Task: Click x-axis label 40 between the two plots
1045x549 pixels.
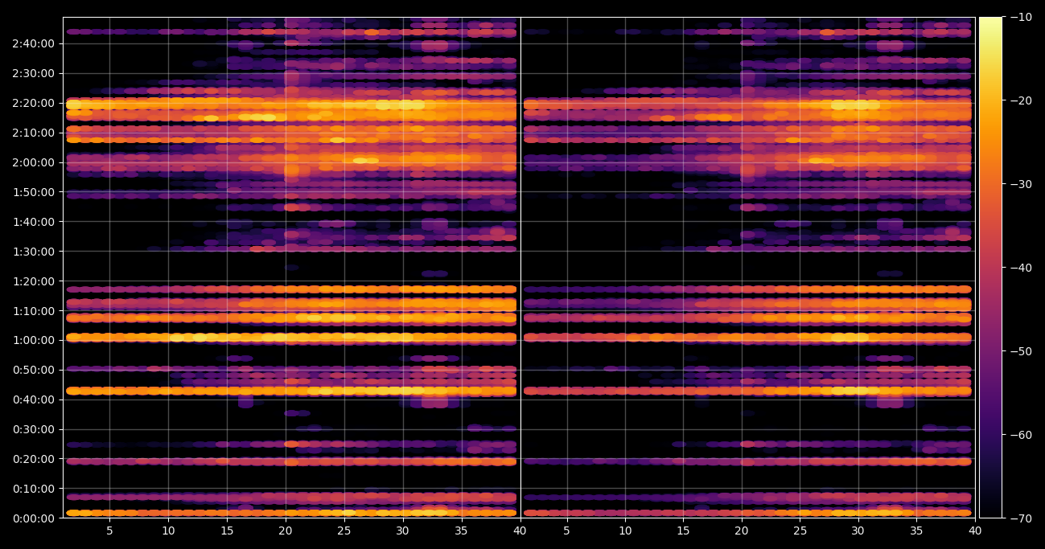Action: (520, 531)
